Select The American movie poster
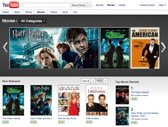Image resolution: width=168 pixels, height=127 pixels. point(145,48)
